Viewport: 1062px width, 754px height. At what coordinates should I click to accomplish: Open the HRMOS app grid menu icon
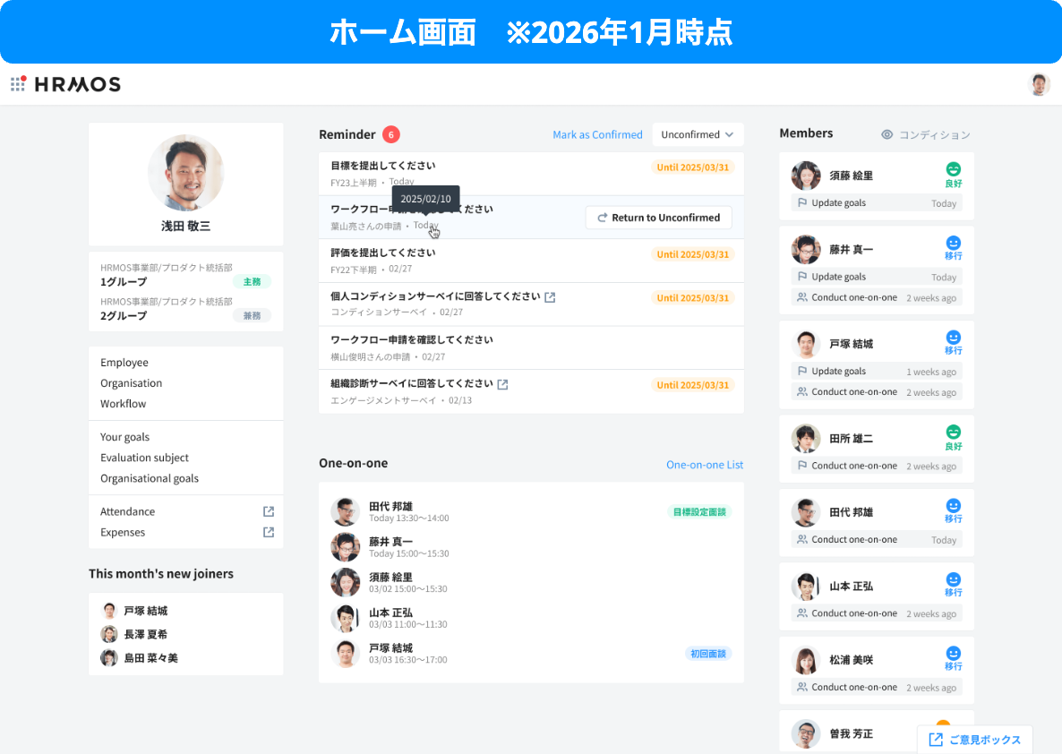pos(18,84)
